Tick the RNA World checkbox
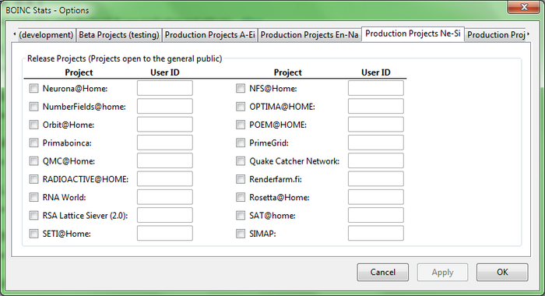The image size is (545, 296). [x=33, y=197]
